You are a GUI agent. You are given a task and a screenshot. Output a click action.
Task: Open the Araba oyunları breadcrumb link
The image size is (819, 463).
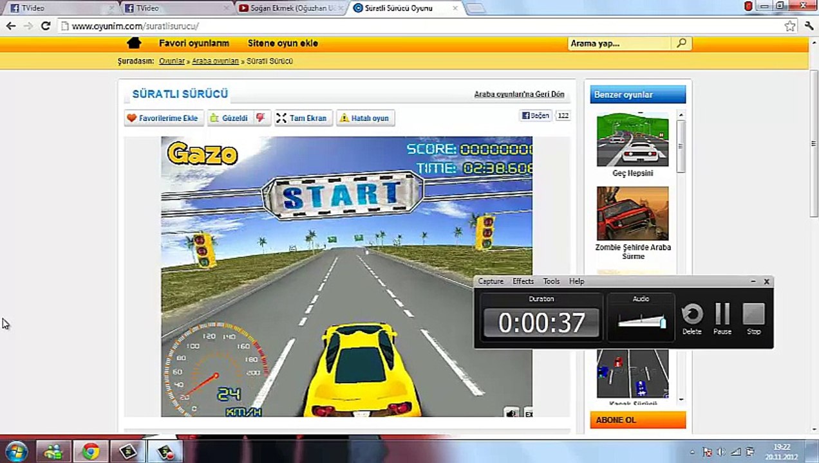coord(215,61)
